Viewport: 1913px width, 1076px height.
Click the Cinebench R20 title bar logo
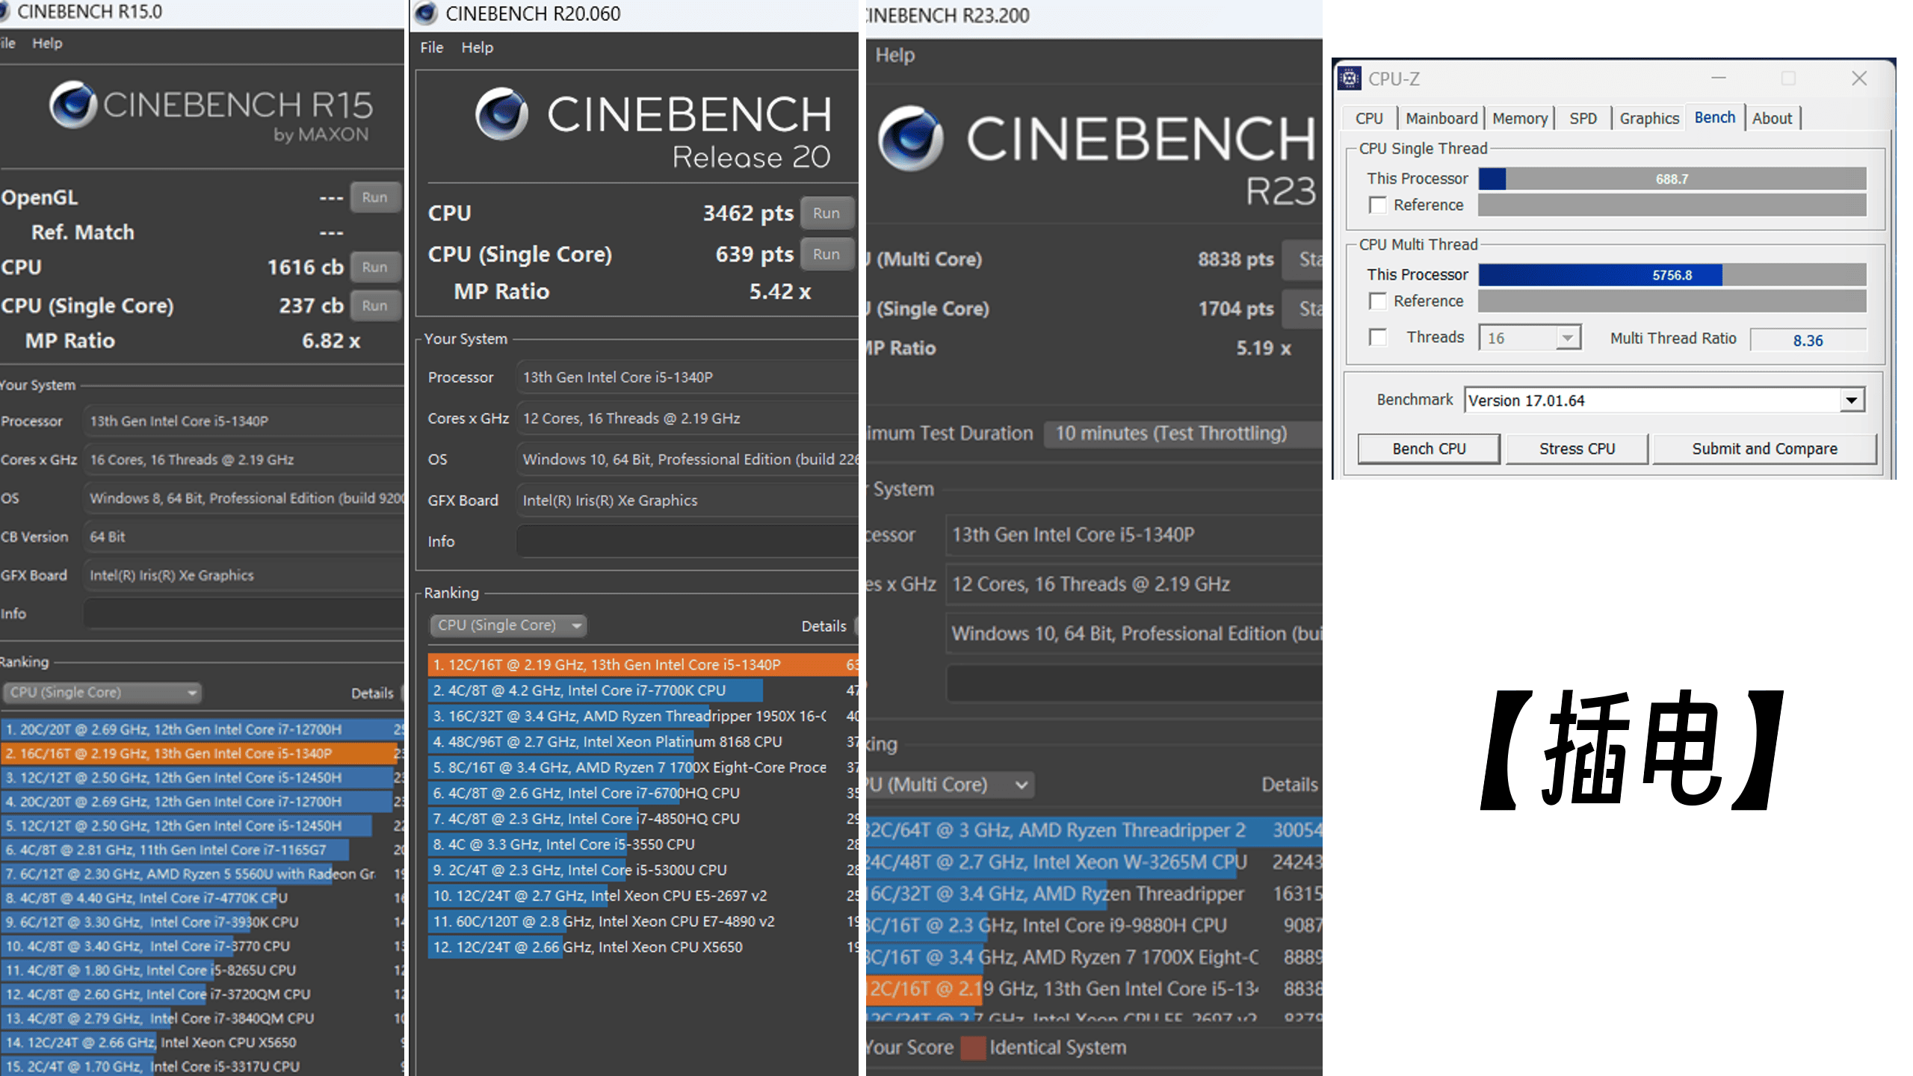point(426,13)
